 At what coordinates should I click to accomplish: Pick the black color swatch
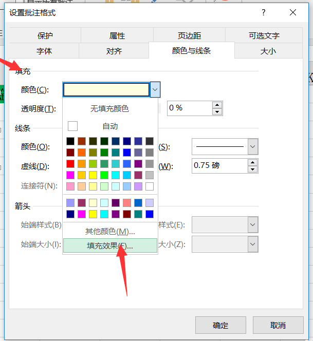pyautogui.click(x=70, y=141)
